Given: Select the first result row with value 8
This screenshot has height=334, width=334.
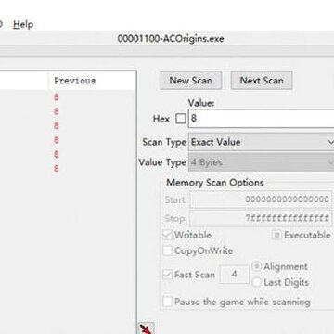Looking at the screenshot, I should tap(68, 97).
